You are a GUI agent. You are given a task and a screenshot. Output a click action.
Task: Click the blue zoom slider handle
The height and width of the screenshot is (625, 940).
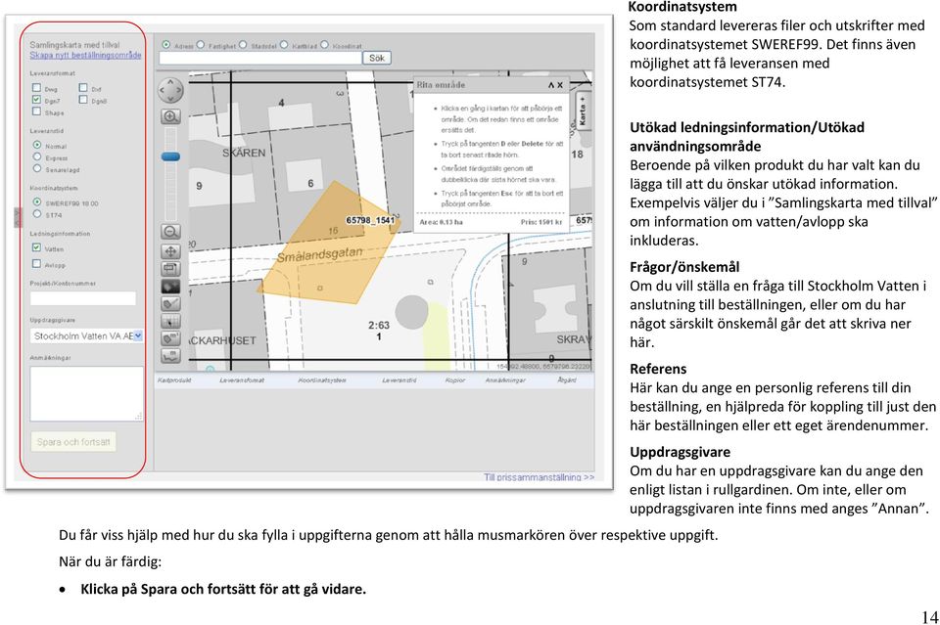pyautogui.click(x=170, y=156)
